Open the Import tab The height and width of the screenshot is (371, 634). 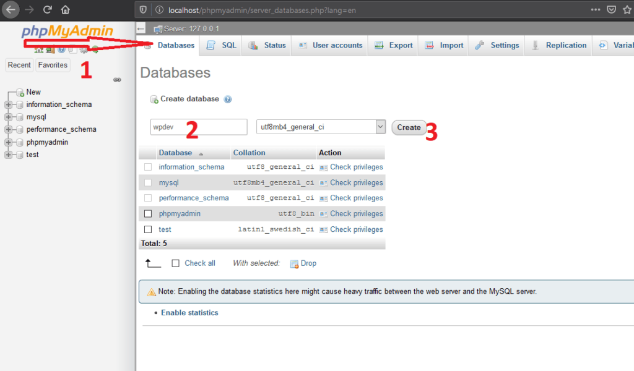[x=444, y=45]
